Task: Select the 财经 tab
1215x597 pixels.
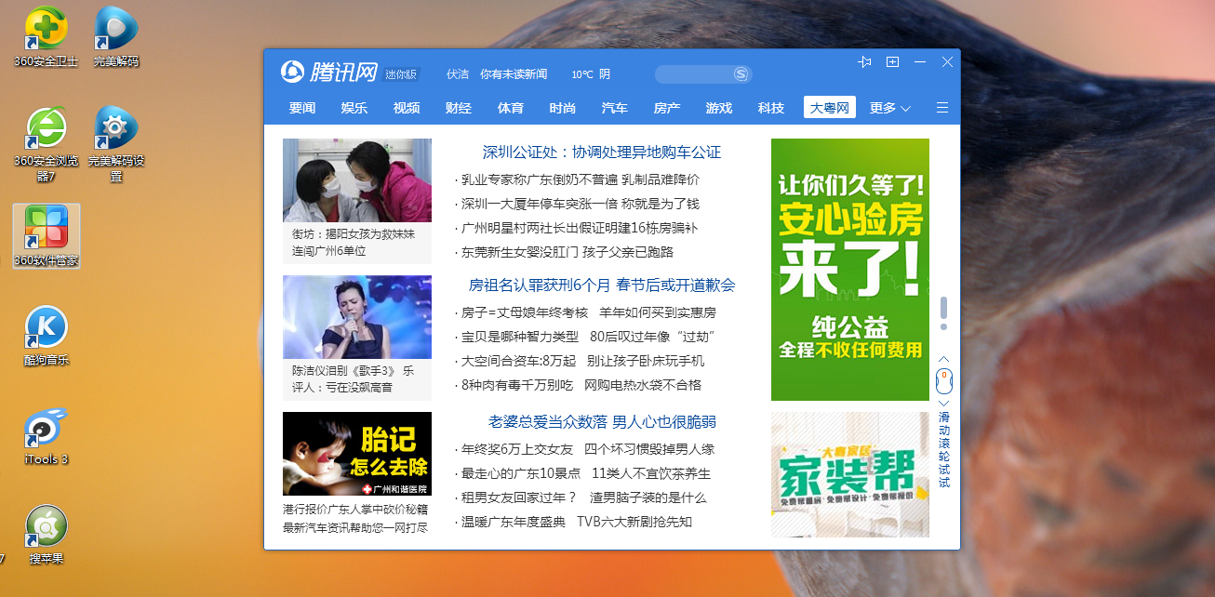Action: pyautogui.click(x=459, y=108)
